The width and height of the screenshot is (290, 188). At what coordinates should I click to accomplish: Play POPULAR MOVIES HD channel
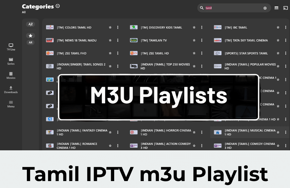pos(250,66)
